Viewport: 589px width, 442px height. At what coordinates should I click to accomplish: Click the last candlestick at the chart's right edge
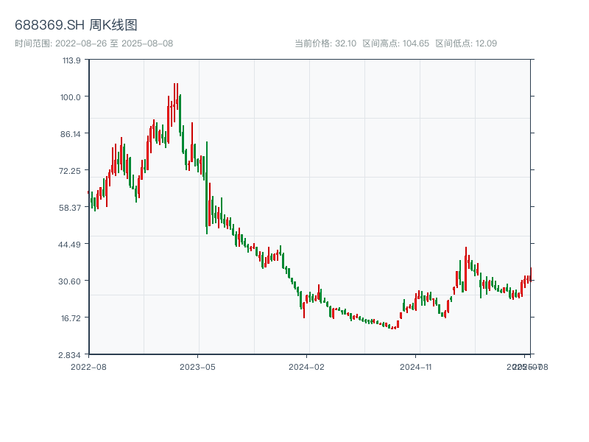point(531,274)
